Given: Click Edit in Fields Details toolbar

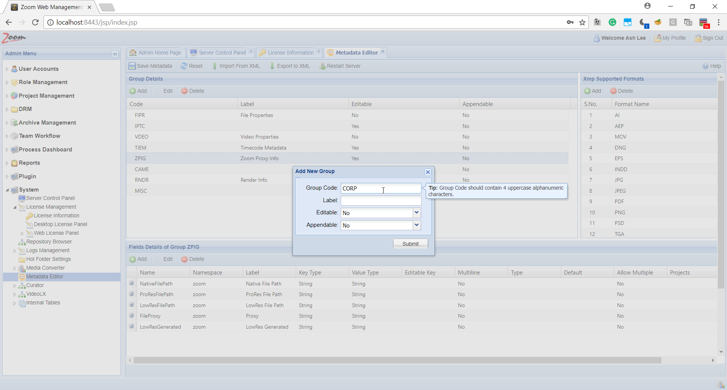Looking at the screenshot, I should (x=168, y=259).
